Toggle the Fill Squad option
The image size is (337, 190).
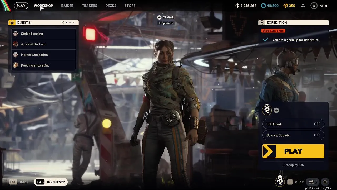coord(293,124)
